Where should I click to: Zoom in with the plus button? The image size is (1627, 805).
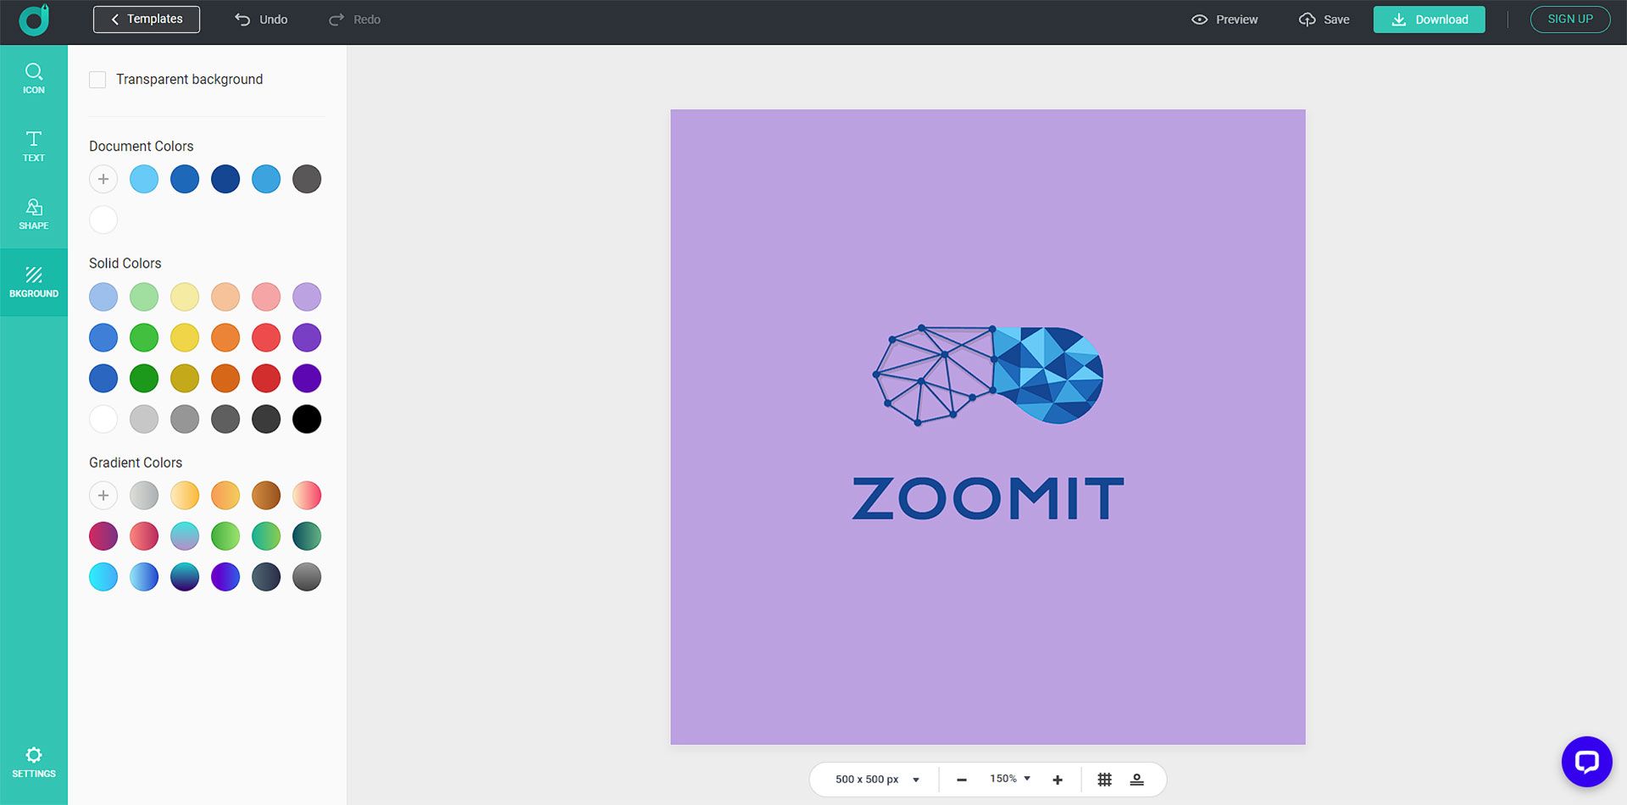click(x=1058, y=780)
